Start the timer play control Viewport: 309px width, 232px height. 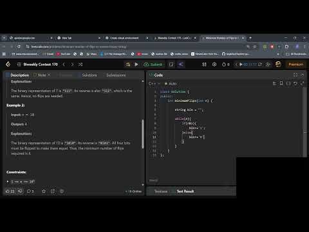[241, 64]
